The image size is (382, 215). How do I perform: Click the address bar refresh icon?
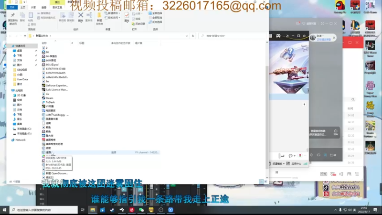click(193, 36)
